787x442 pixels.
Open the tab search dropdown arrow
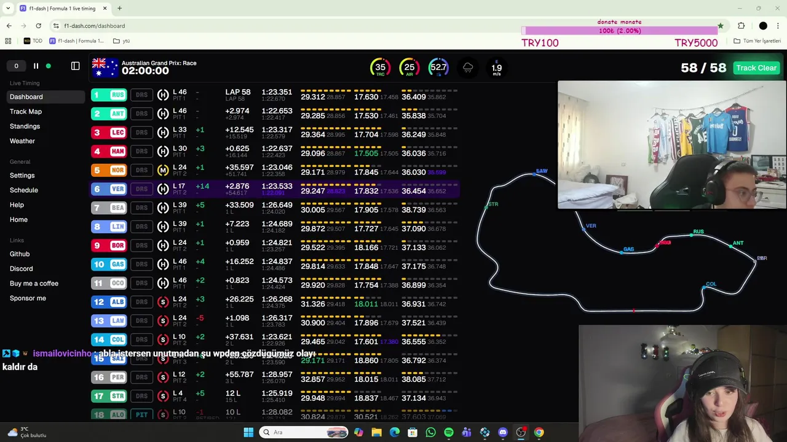pos(8,9)
